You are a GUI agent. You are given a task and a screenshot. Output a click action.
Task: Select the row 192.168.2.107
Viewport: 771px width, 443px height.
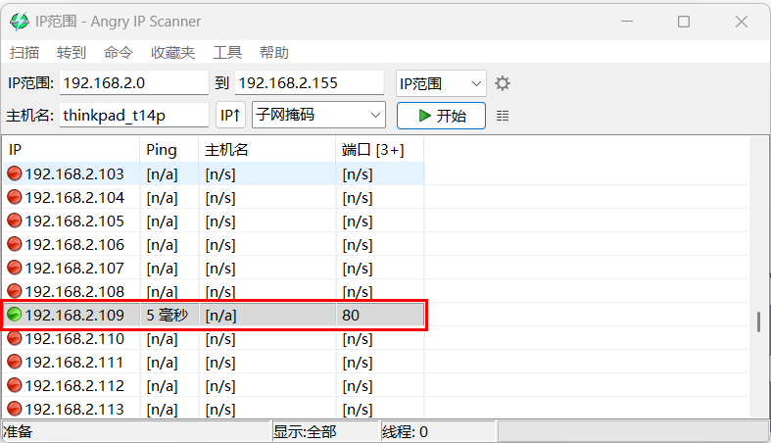(214, 269)
